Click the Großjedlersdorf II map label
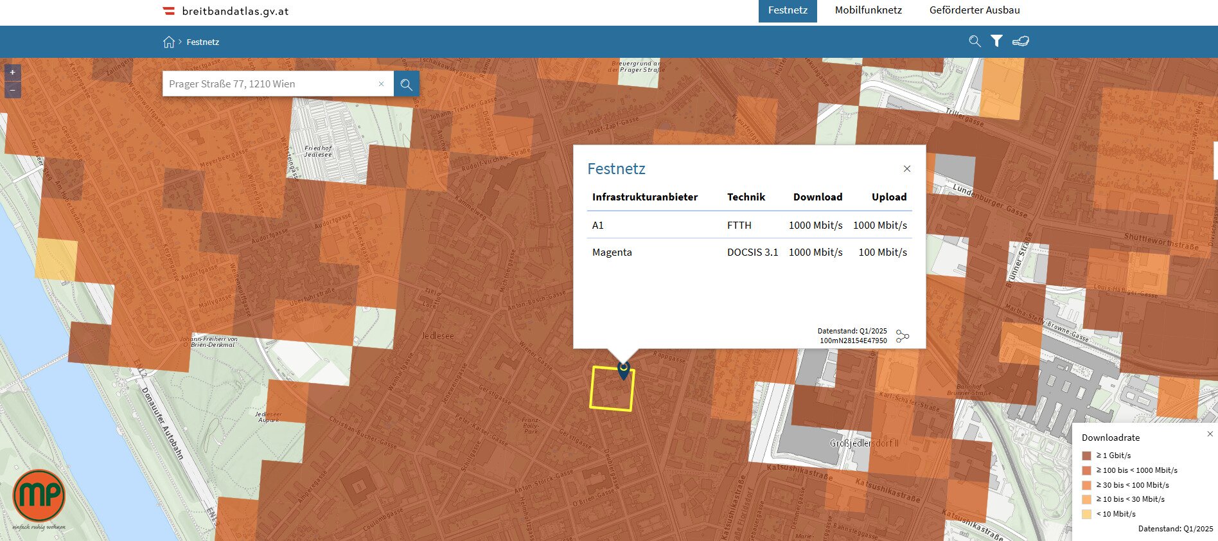The image size is (1218, 541). (x=864, y=443)
